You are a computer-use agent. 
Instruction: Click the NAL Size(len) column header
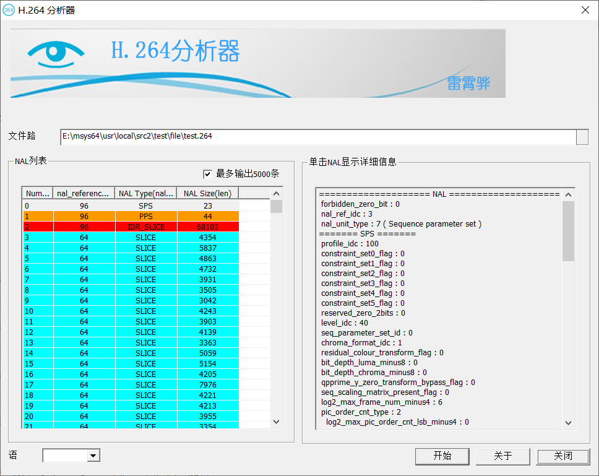pos(208,193)
